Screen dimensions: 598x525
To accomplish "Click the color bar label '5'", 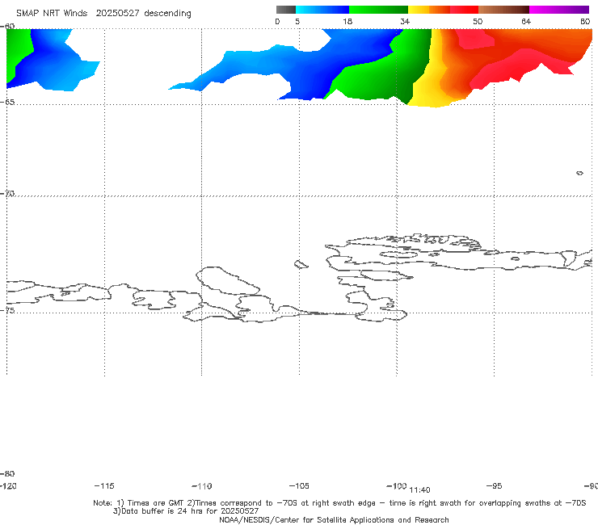I will pos(297,21).
